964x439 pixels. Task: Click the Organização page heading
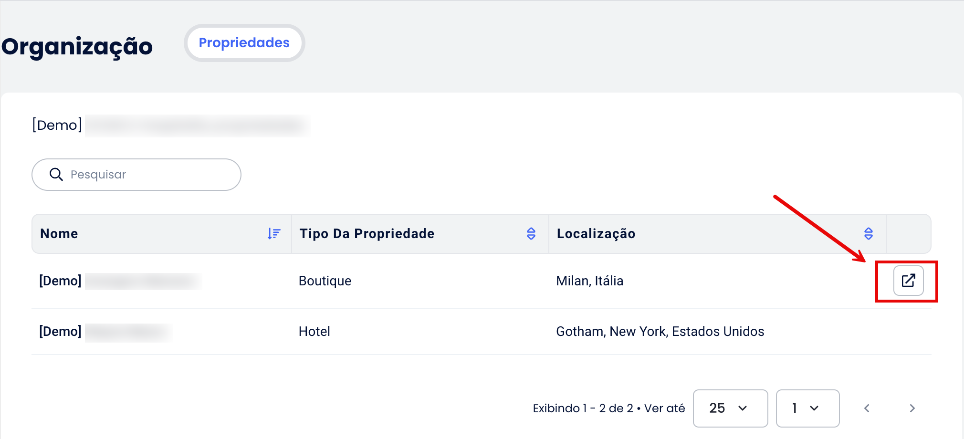(x=77, y=47)
